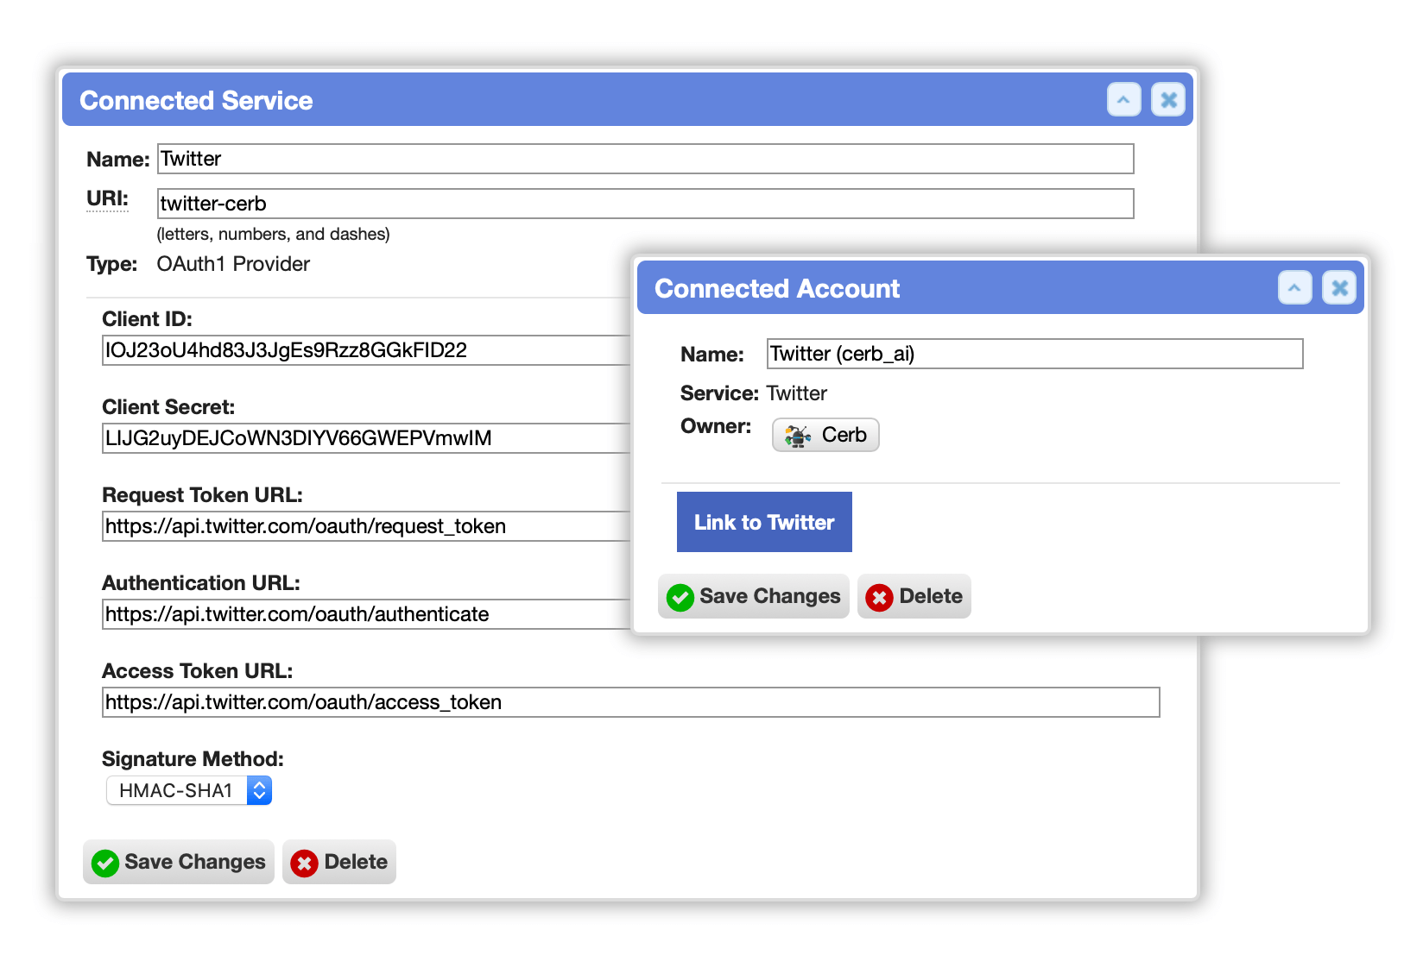Delete the Connected Service
The height and width of the screenshot is (980, 1423).
click(x=339, y=862)
